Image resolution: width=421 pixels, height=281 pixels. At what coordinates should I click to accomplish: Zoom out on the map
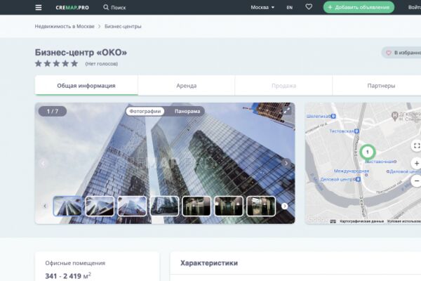[416, 181]
